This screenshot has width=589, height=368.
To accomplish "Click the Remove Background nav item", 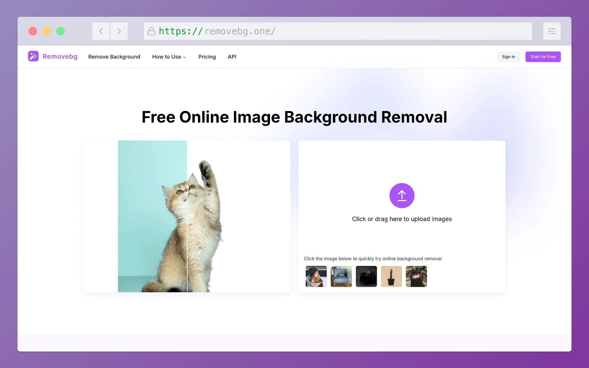I will (x=114, y=57).
